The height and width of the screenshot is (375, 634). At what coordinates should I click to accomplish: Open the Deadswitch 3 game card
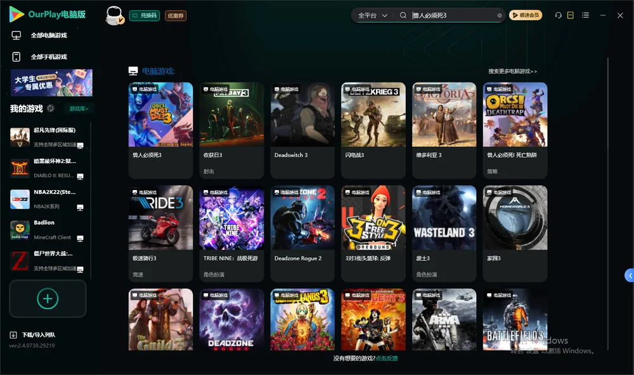[302, 130]
